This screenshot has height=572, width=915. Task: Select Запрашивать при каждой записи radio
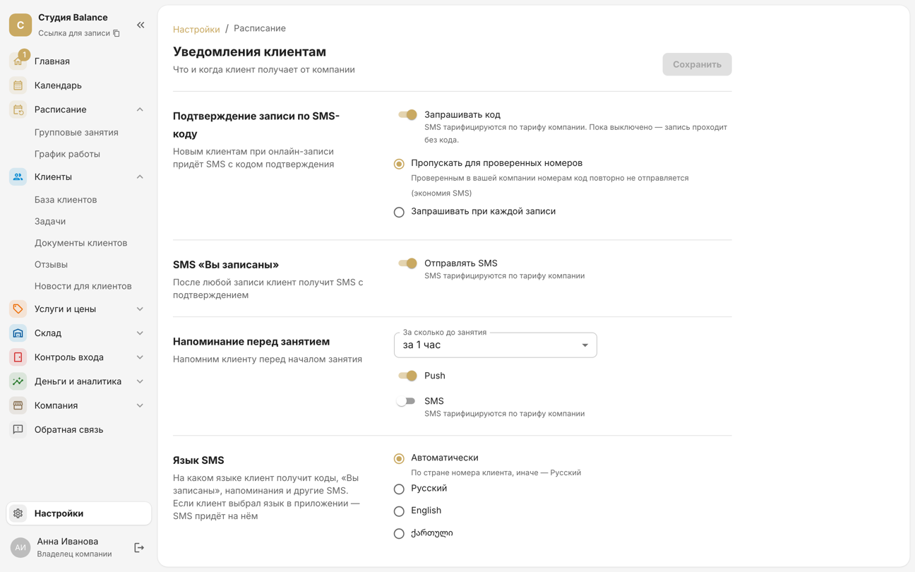[399, 212]
